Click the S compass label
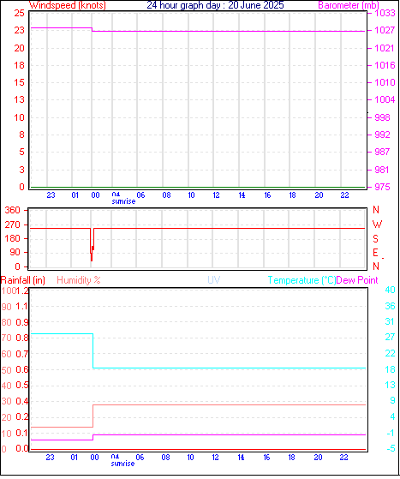This screenshot has width=400, height=479. [x=375, y=238]
